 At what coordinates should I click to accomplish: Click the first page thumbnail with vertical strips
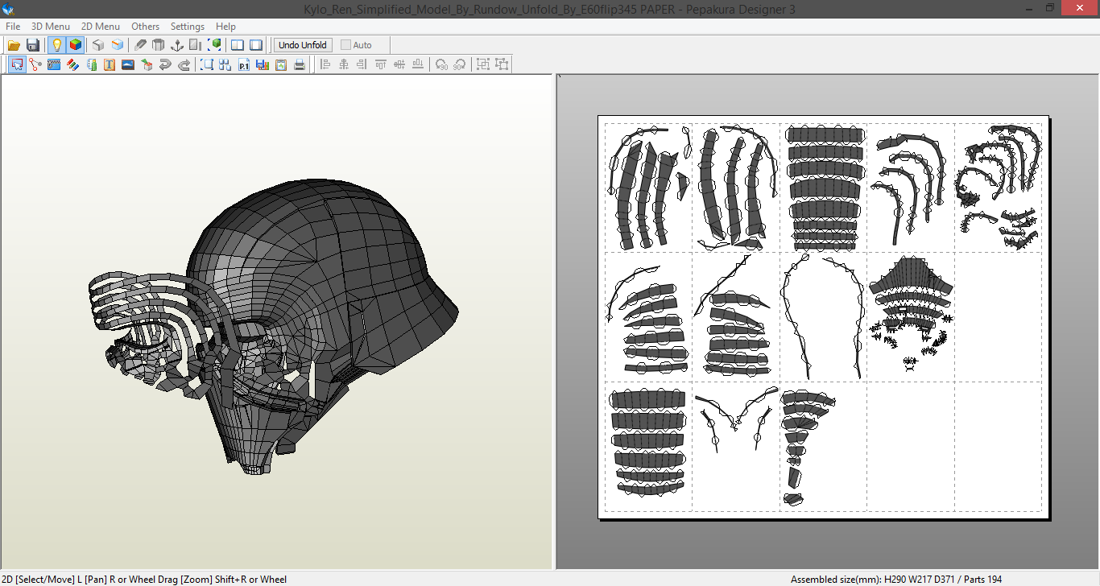click(648, 188)
